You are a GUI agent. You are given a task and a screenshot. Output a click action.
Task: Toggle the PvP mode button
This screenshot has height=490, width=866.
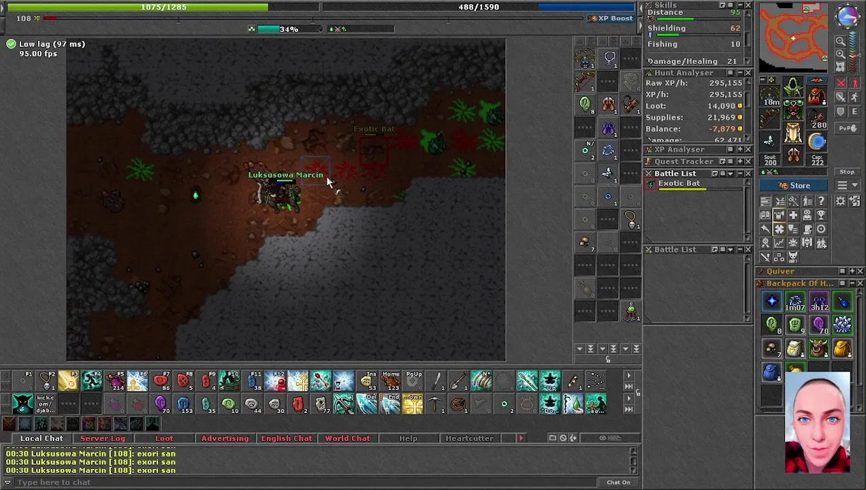847,128
